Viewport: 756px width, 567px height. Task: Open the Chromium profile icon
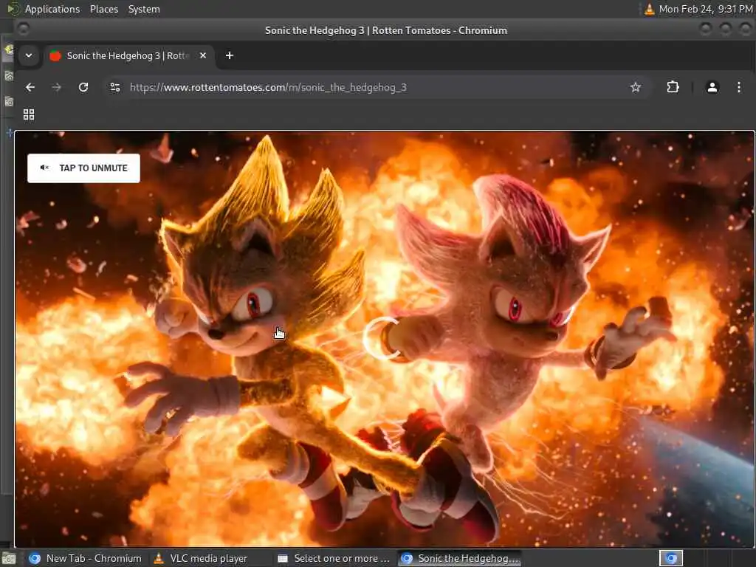pyautogui.click(x=712, y=87)
